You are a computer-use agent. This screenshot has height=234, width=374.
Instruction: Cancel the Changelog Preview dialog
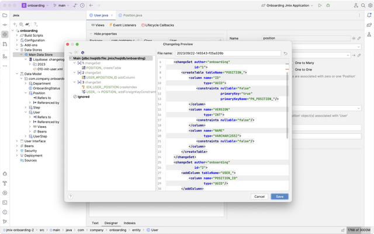259,197
